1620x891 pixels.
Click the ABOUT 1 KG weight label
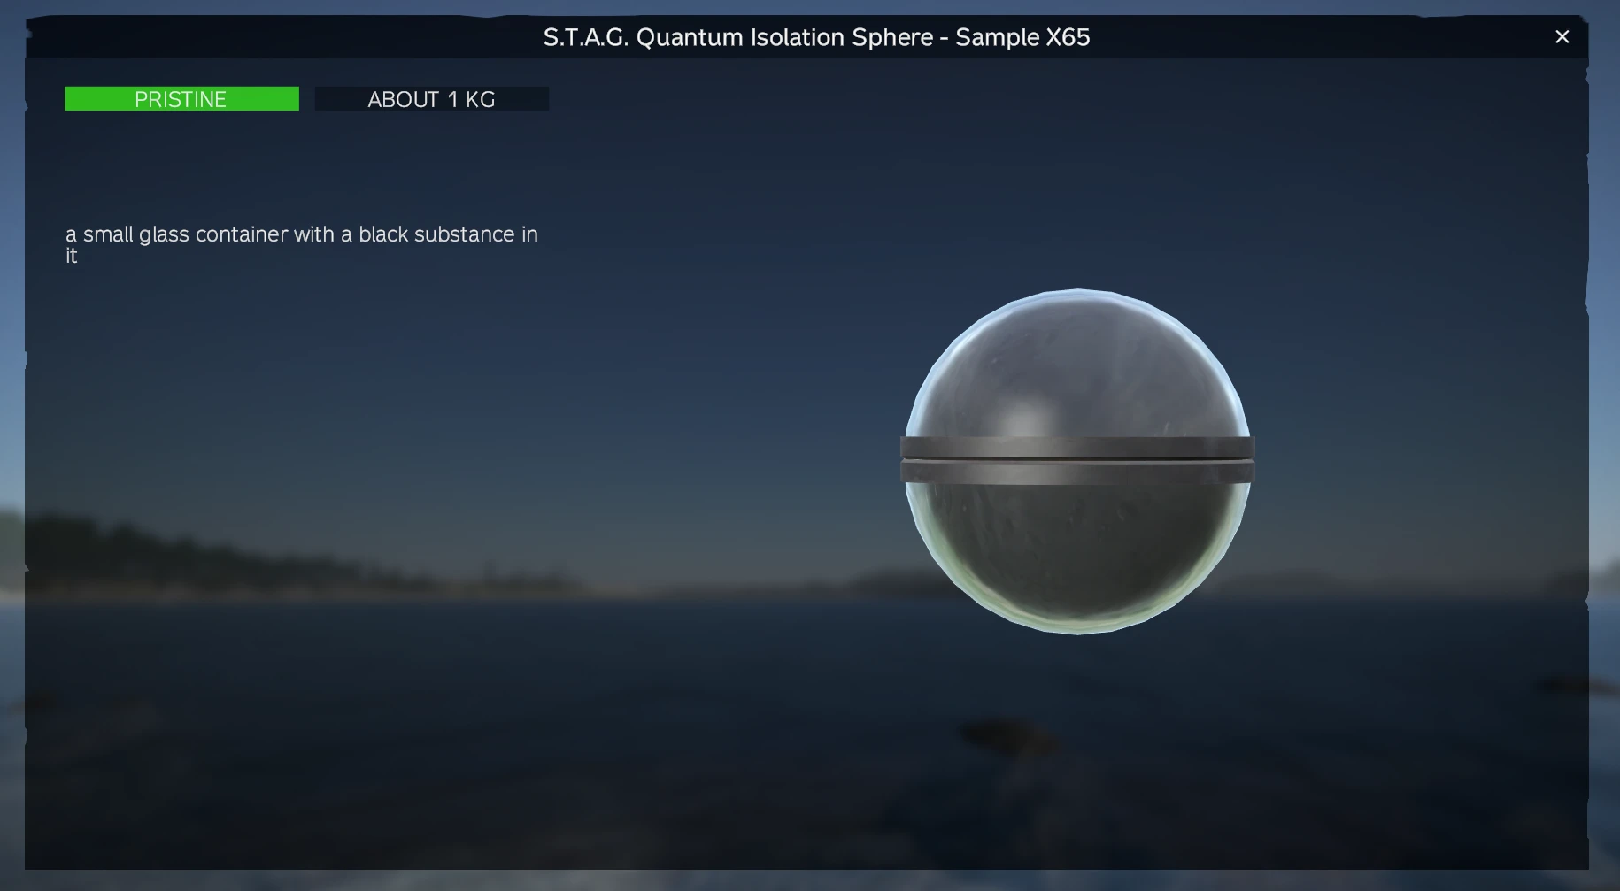(x=432, y=99)
